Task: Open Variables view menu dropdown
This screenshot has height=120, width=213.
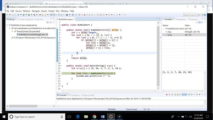Action: tap(205, 22)
